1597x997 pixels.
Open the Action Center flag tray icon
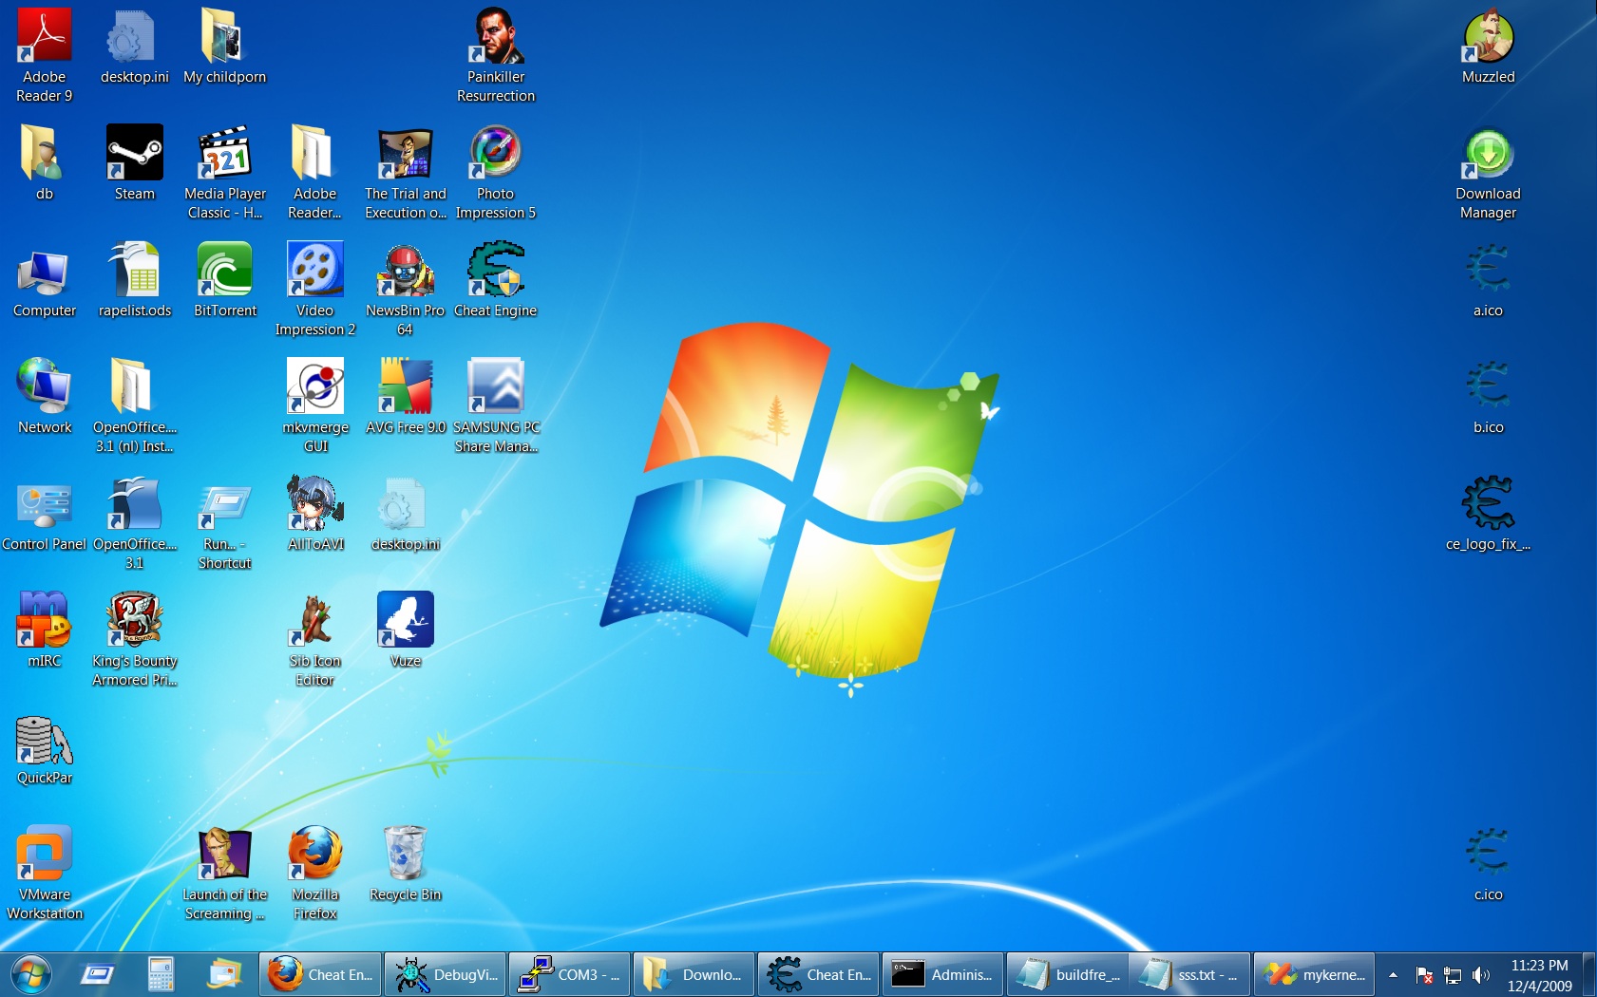1423,975
